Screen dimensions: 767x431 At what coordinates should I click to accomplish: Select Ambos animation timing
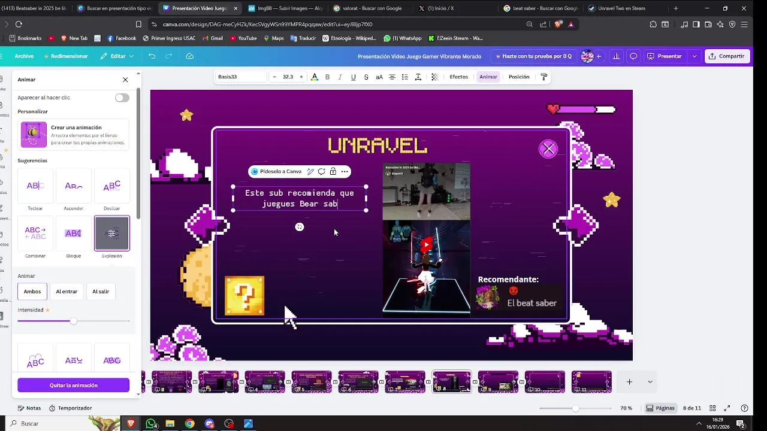(x=32, y=292)
